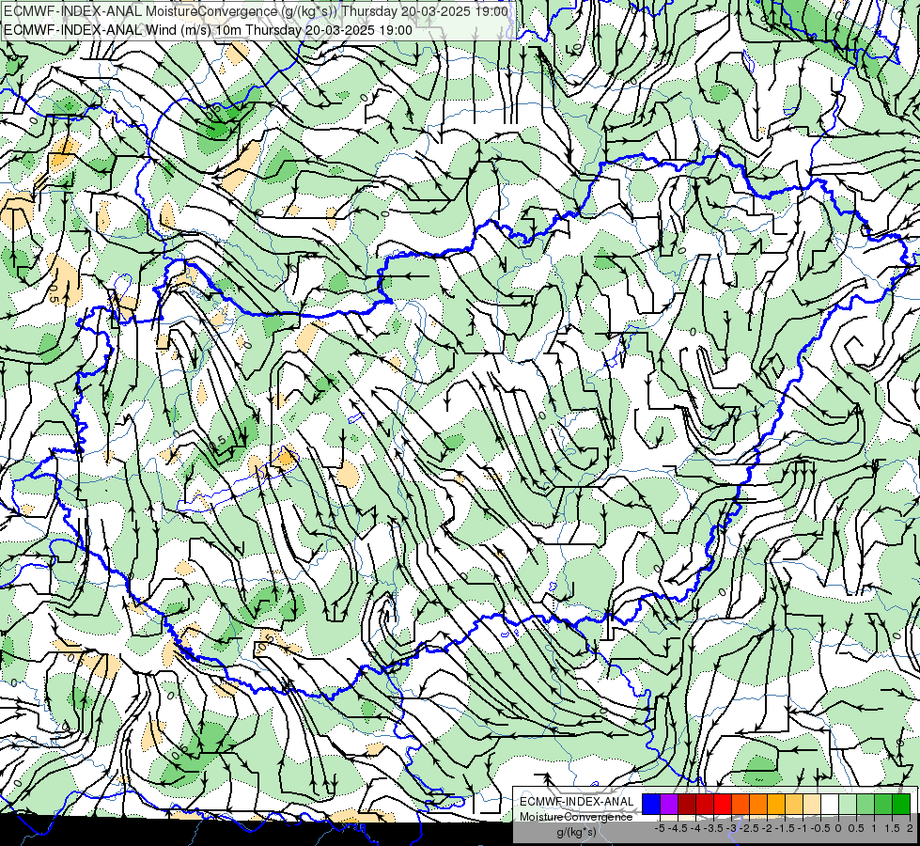Click the -3.5 legend tick label
Screen dimensions: 920x846
tap(713, 828)
